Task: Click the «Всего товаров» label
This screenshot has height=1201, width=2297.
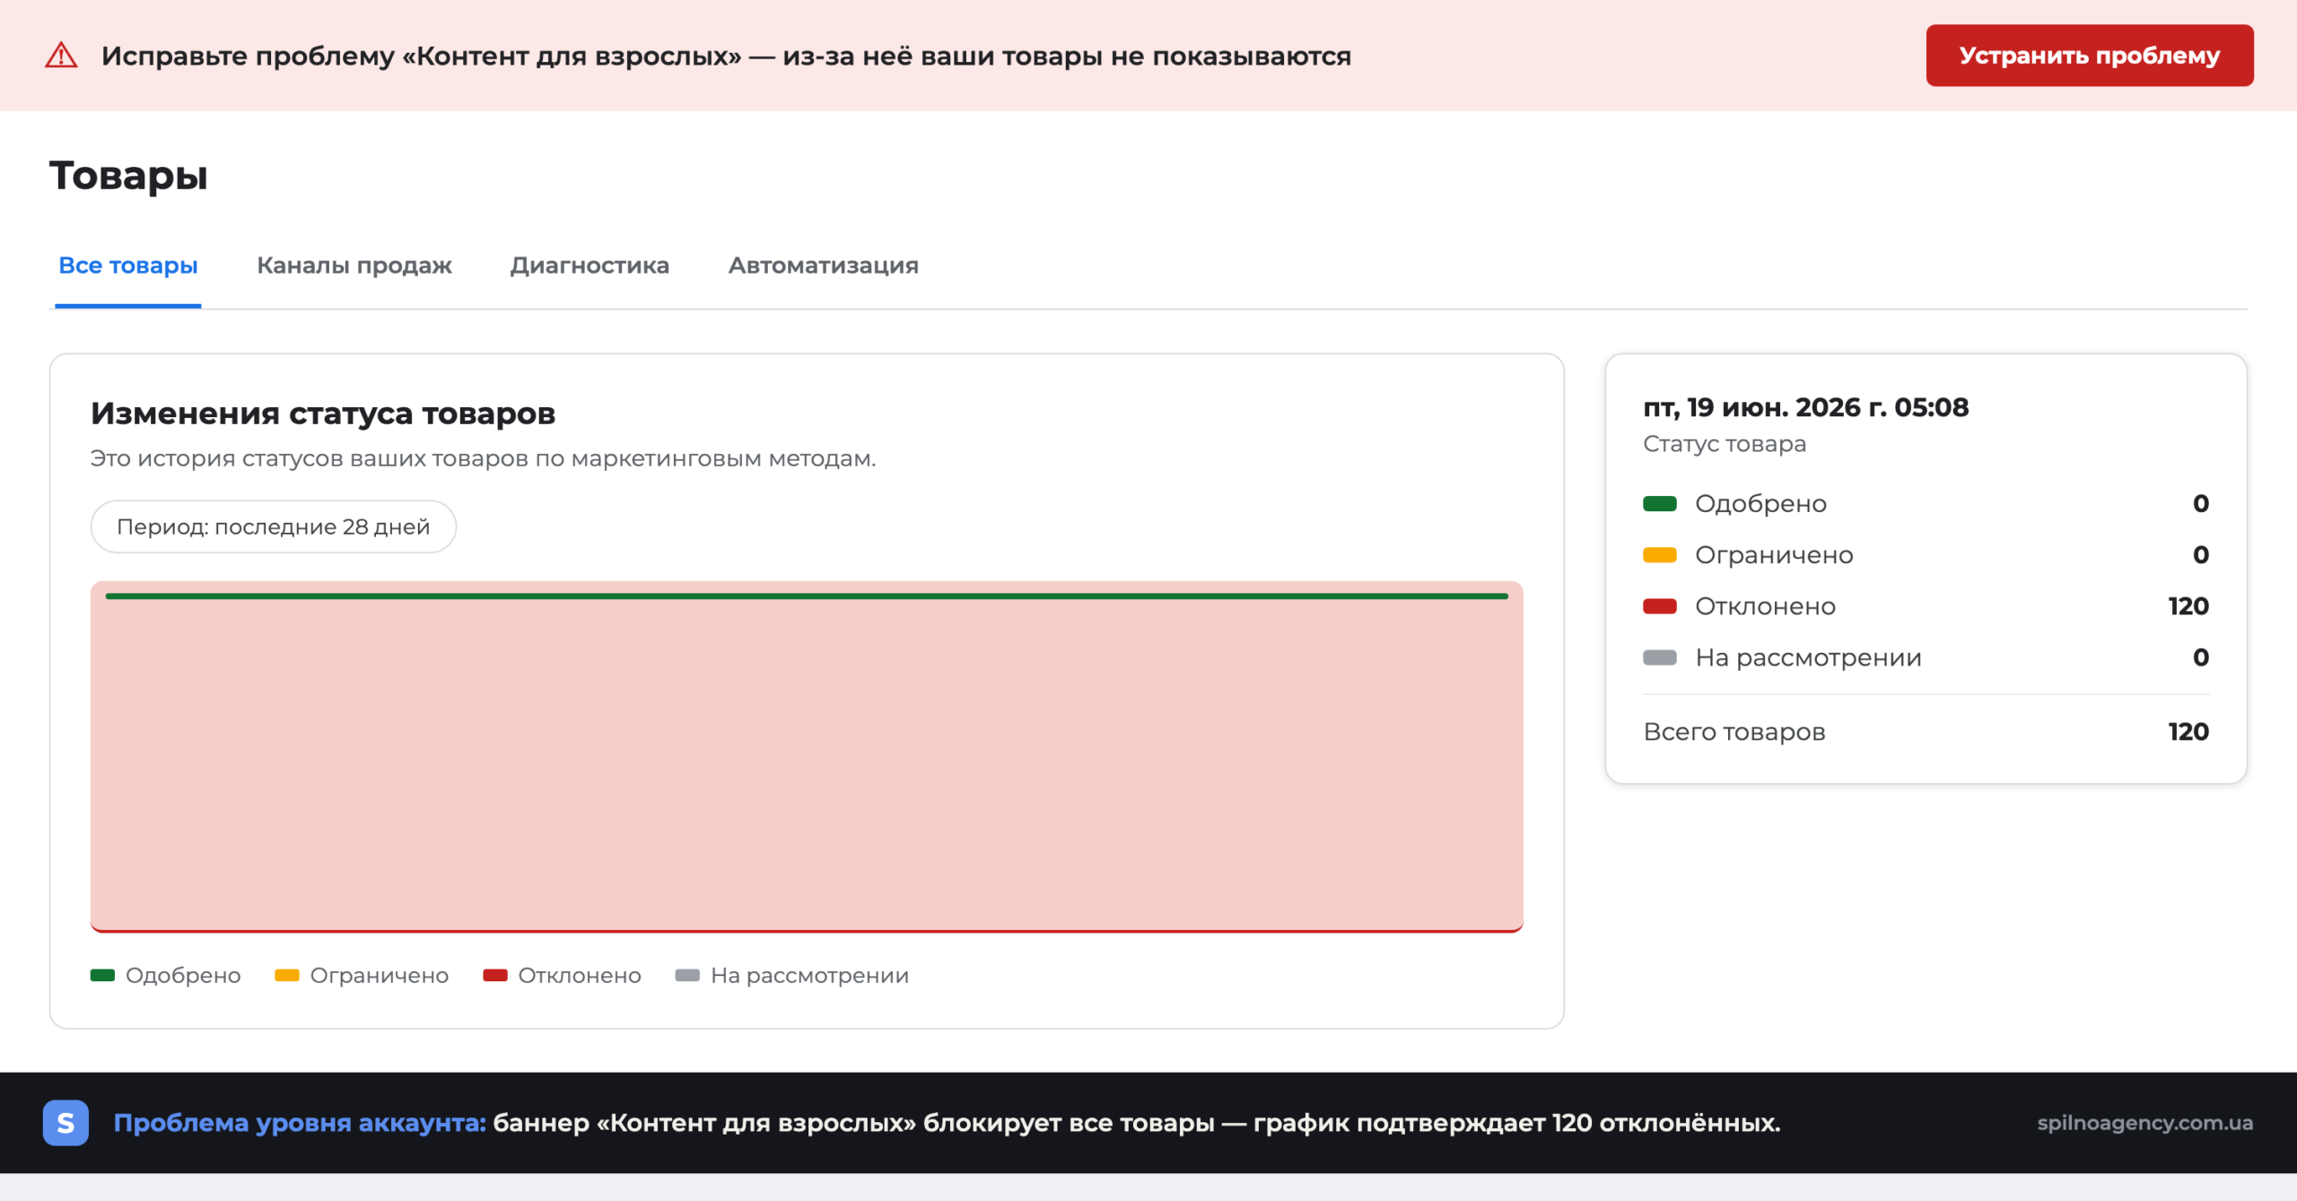Action: [1734, 732]
